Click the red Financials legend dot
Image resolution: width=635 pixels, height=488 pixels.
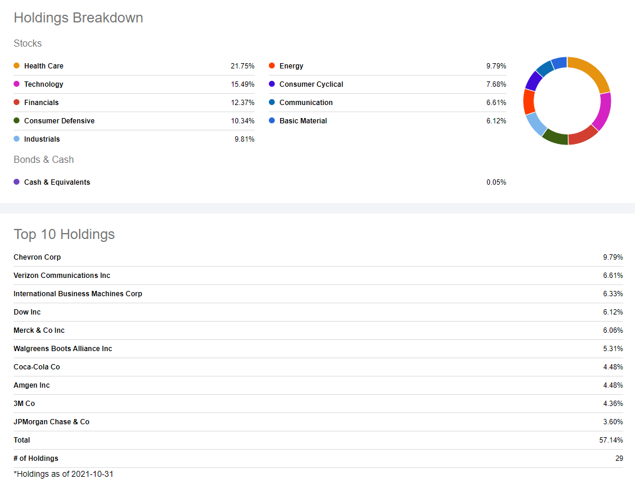pyautogui.click(x=17, y=102)
